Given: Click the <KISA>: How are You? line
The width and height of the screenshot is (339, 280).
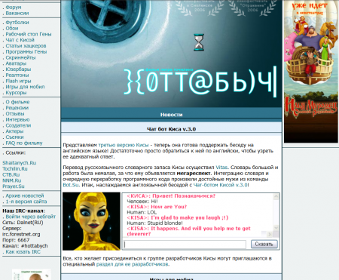Looking at the screenshot, I should (x=157, y=207).
